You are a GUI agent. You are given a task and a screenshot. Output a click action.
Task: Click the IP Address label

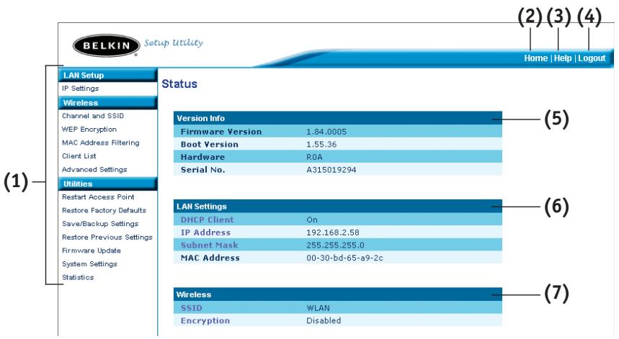click(205, 232)
